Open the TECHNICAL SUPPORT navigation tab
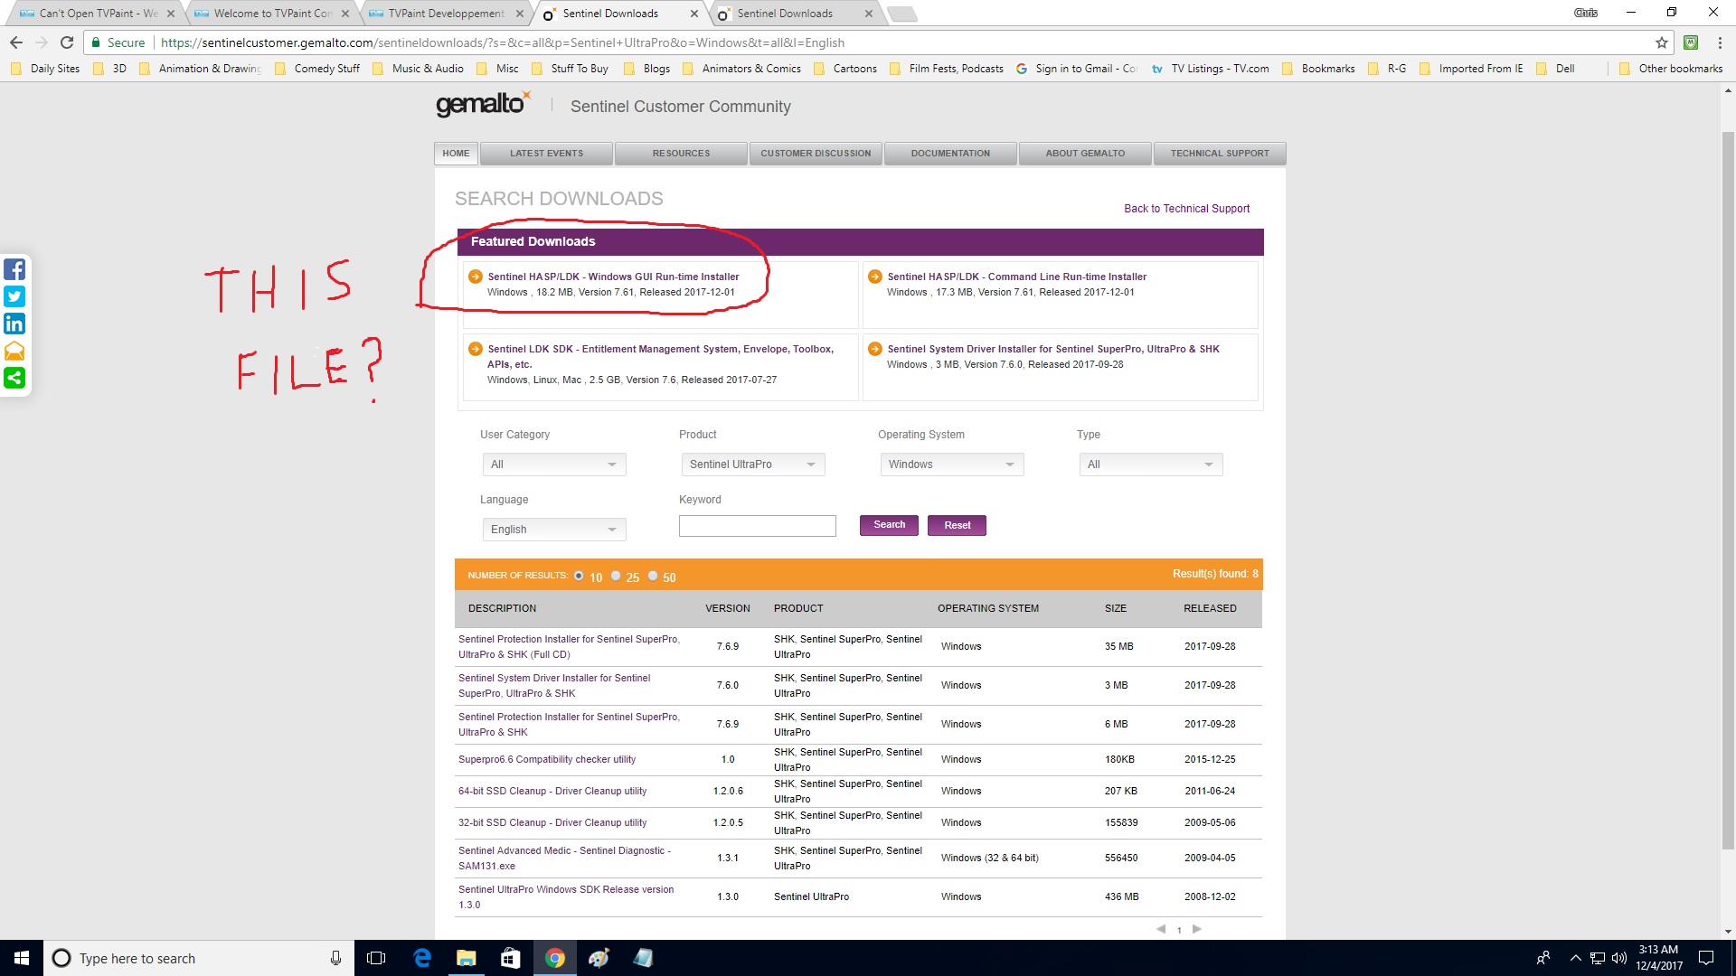Image resolution: width=1736 pixels, height=976 pixels. pos(1220,154)
